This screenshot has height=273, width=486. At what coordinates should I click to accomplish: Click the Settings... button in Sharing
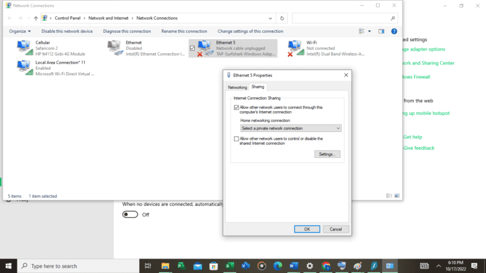(327, 154)
